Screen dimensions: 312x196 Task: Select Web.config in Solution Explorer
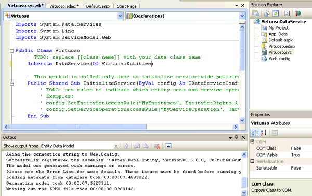(x=279, y=59)
